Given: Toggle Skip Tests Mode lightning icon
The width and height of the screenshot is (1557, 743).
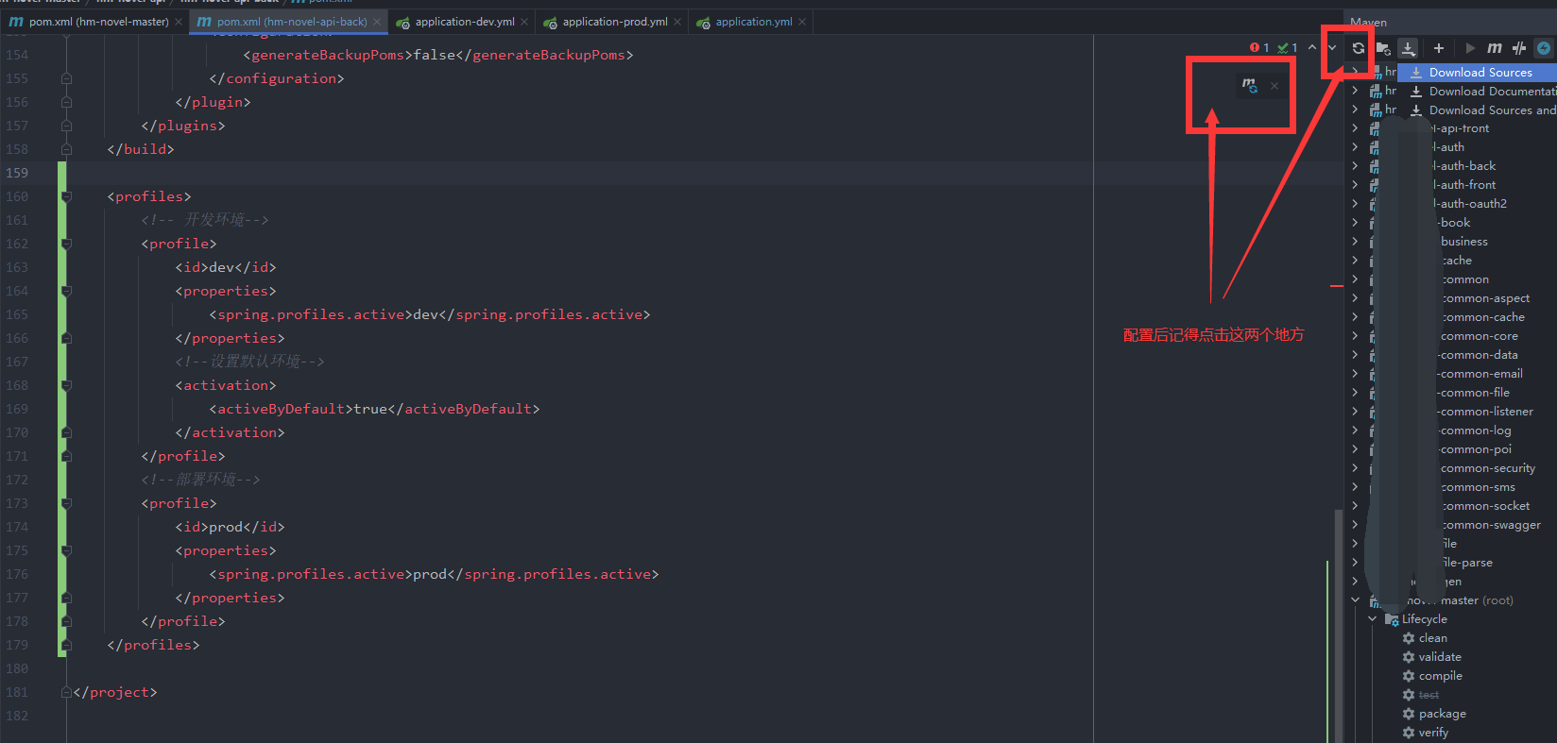Looking at the screenshot, I should pyautogui.click(x=1543, y=48).
